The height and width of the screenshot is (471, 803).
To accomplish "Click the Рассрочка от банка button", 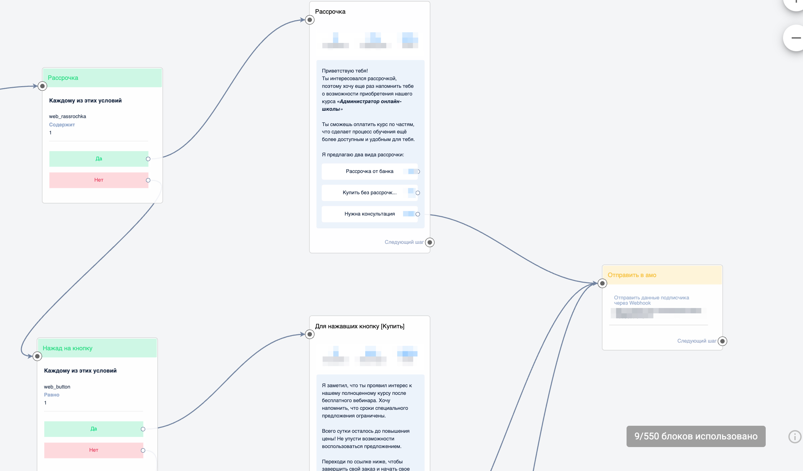I will 369,171.
